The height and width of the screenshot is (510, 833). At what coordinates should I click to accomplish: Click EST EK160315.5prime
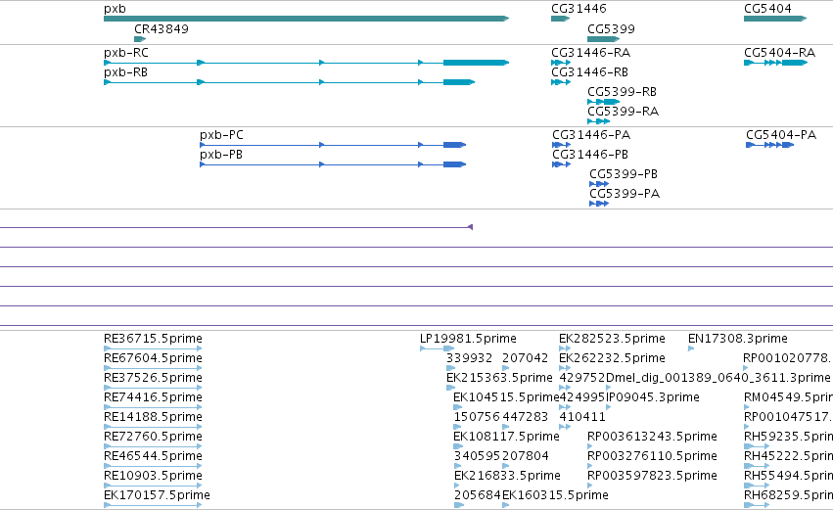click(x=555, y=495)
